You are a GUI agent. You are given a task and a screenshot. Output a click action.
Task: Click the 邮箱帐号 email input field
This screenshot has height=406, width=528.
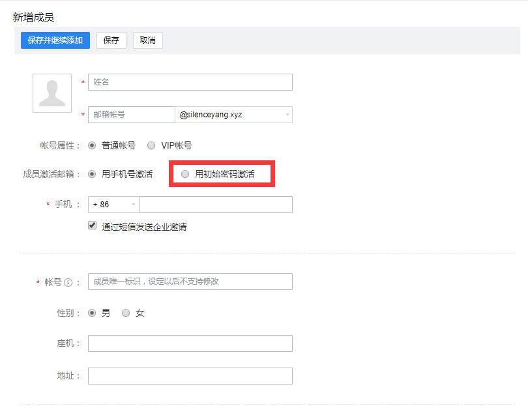coord(130,115)
